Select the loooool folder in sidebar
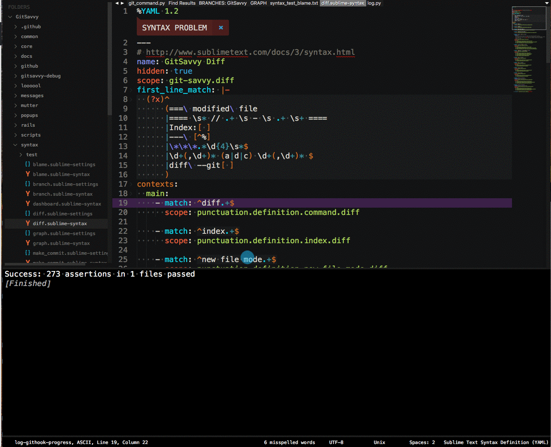This screenshot has width=551, height=447. click(31, 86)
